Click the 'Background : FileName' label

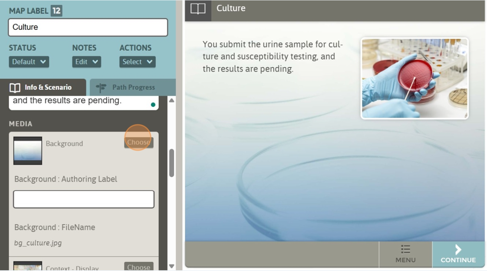[55, 227]
